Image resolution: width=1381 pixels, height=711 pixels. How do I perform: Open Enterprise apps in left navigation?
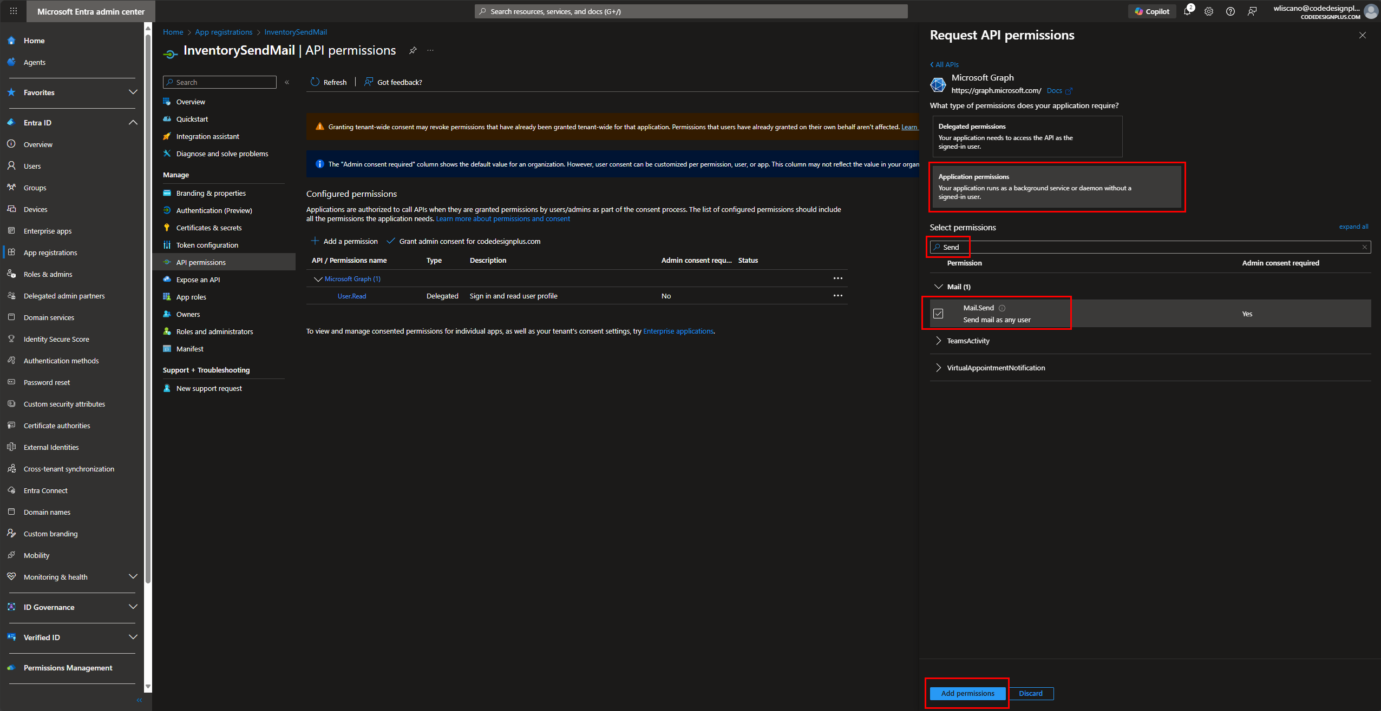pyautogui.click(x=47, y=231)
